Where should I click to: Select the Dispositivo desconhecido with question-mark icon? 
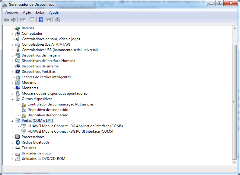pyautogui.click(x=48, y=110)
